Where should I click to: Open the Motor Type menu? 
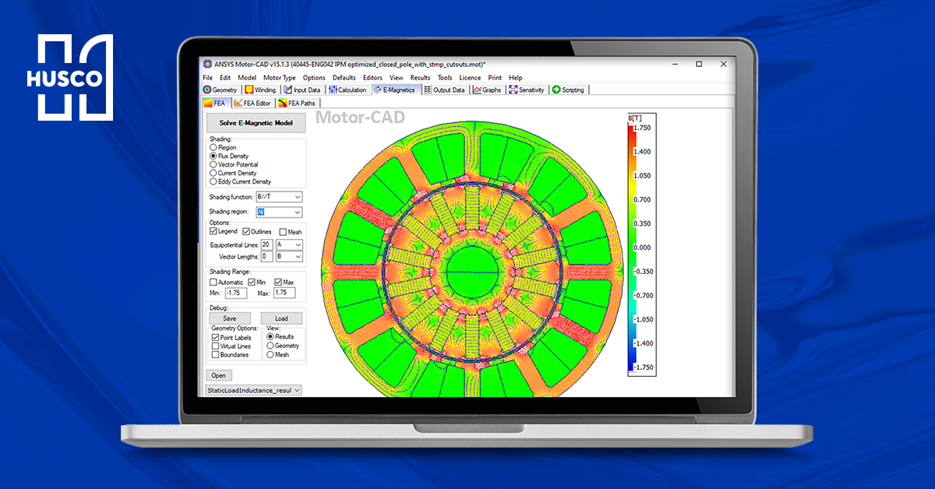278,78
